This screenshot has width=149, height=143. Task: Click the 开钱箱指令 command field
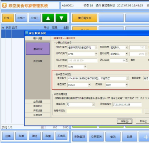(x=127, y=104)
